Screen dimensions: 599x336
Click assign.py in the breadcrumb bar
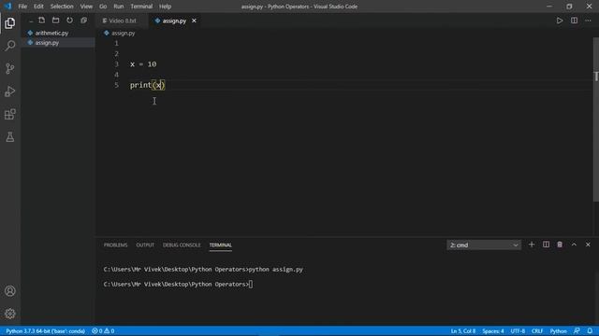click(x=123, y=34)
